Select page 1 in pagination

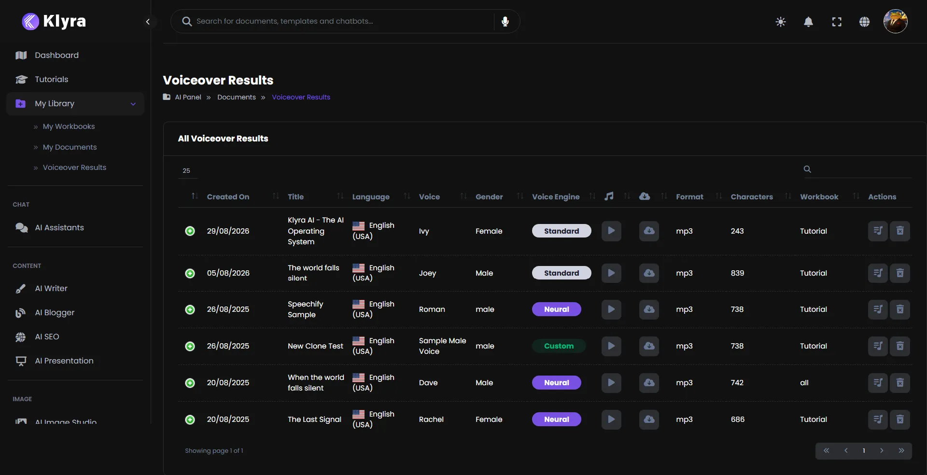(x=864, y=451)
